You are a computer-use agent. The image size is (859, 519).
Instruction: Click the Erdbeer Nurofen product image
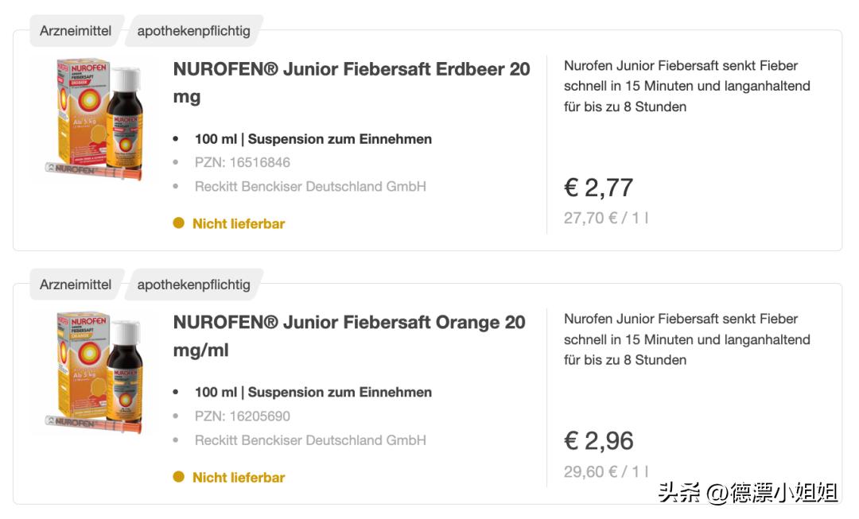point(95,119)
